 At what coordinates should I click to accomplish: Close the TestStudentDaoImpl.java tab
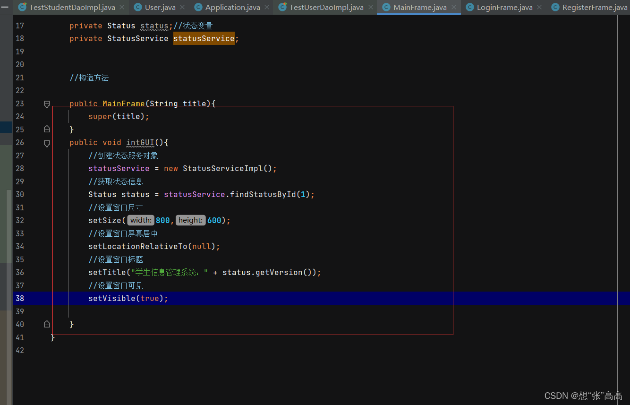coord(121,7)
